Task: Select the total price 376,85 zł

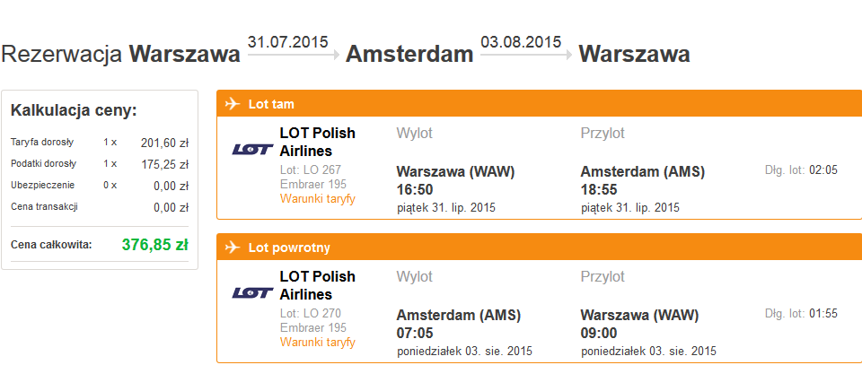Action: point(155,244)
